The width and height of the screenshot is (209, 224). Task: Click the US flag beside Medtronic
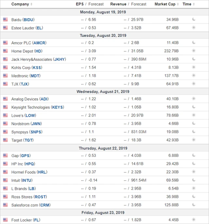click(5, 76)
